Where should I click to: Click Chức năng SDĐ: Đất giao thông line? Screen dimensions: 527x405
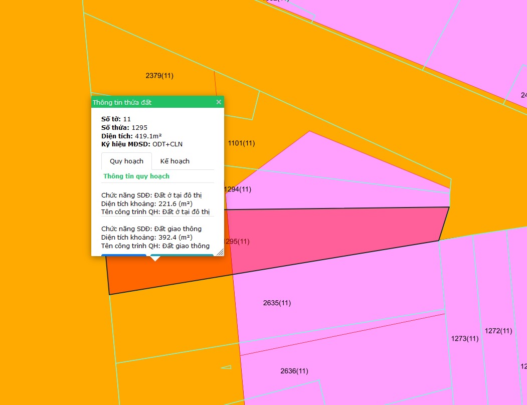[151, 229]
